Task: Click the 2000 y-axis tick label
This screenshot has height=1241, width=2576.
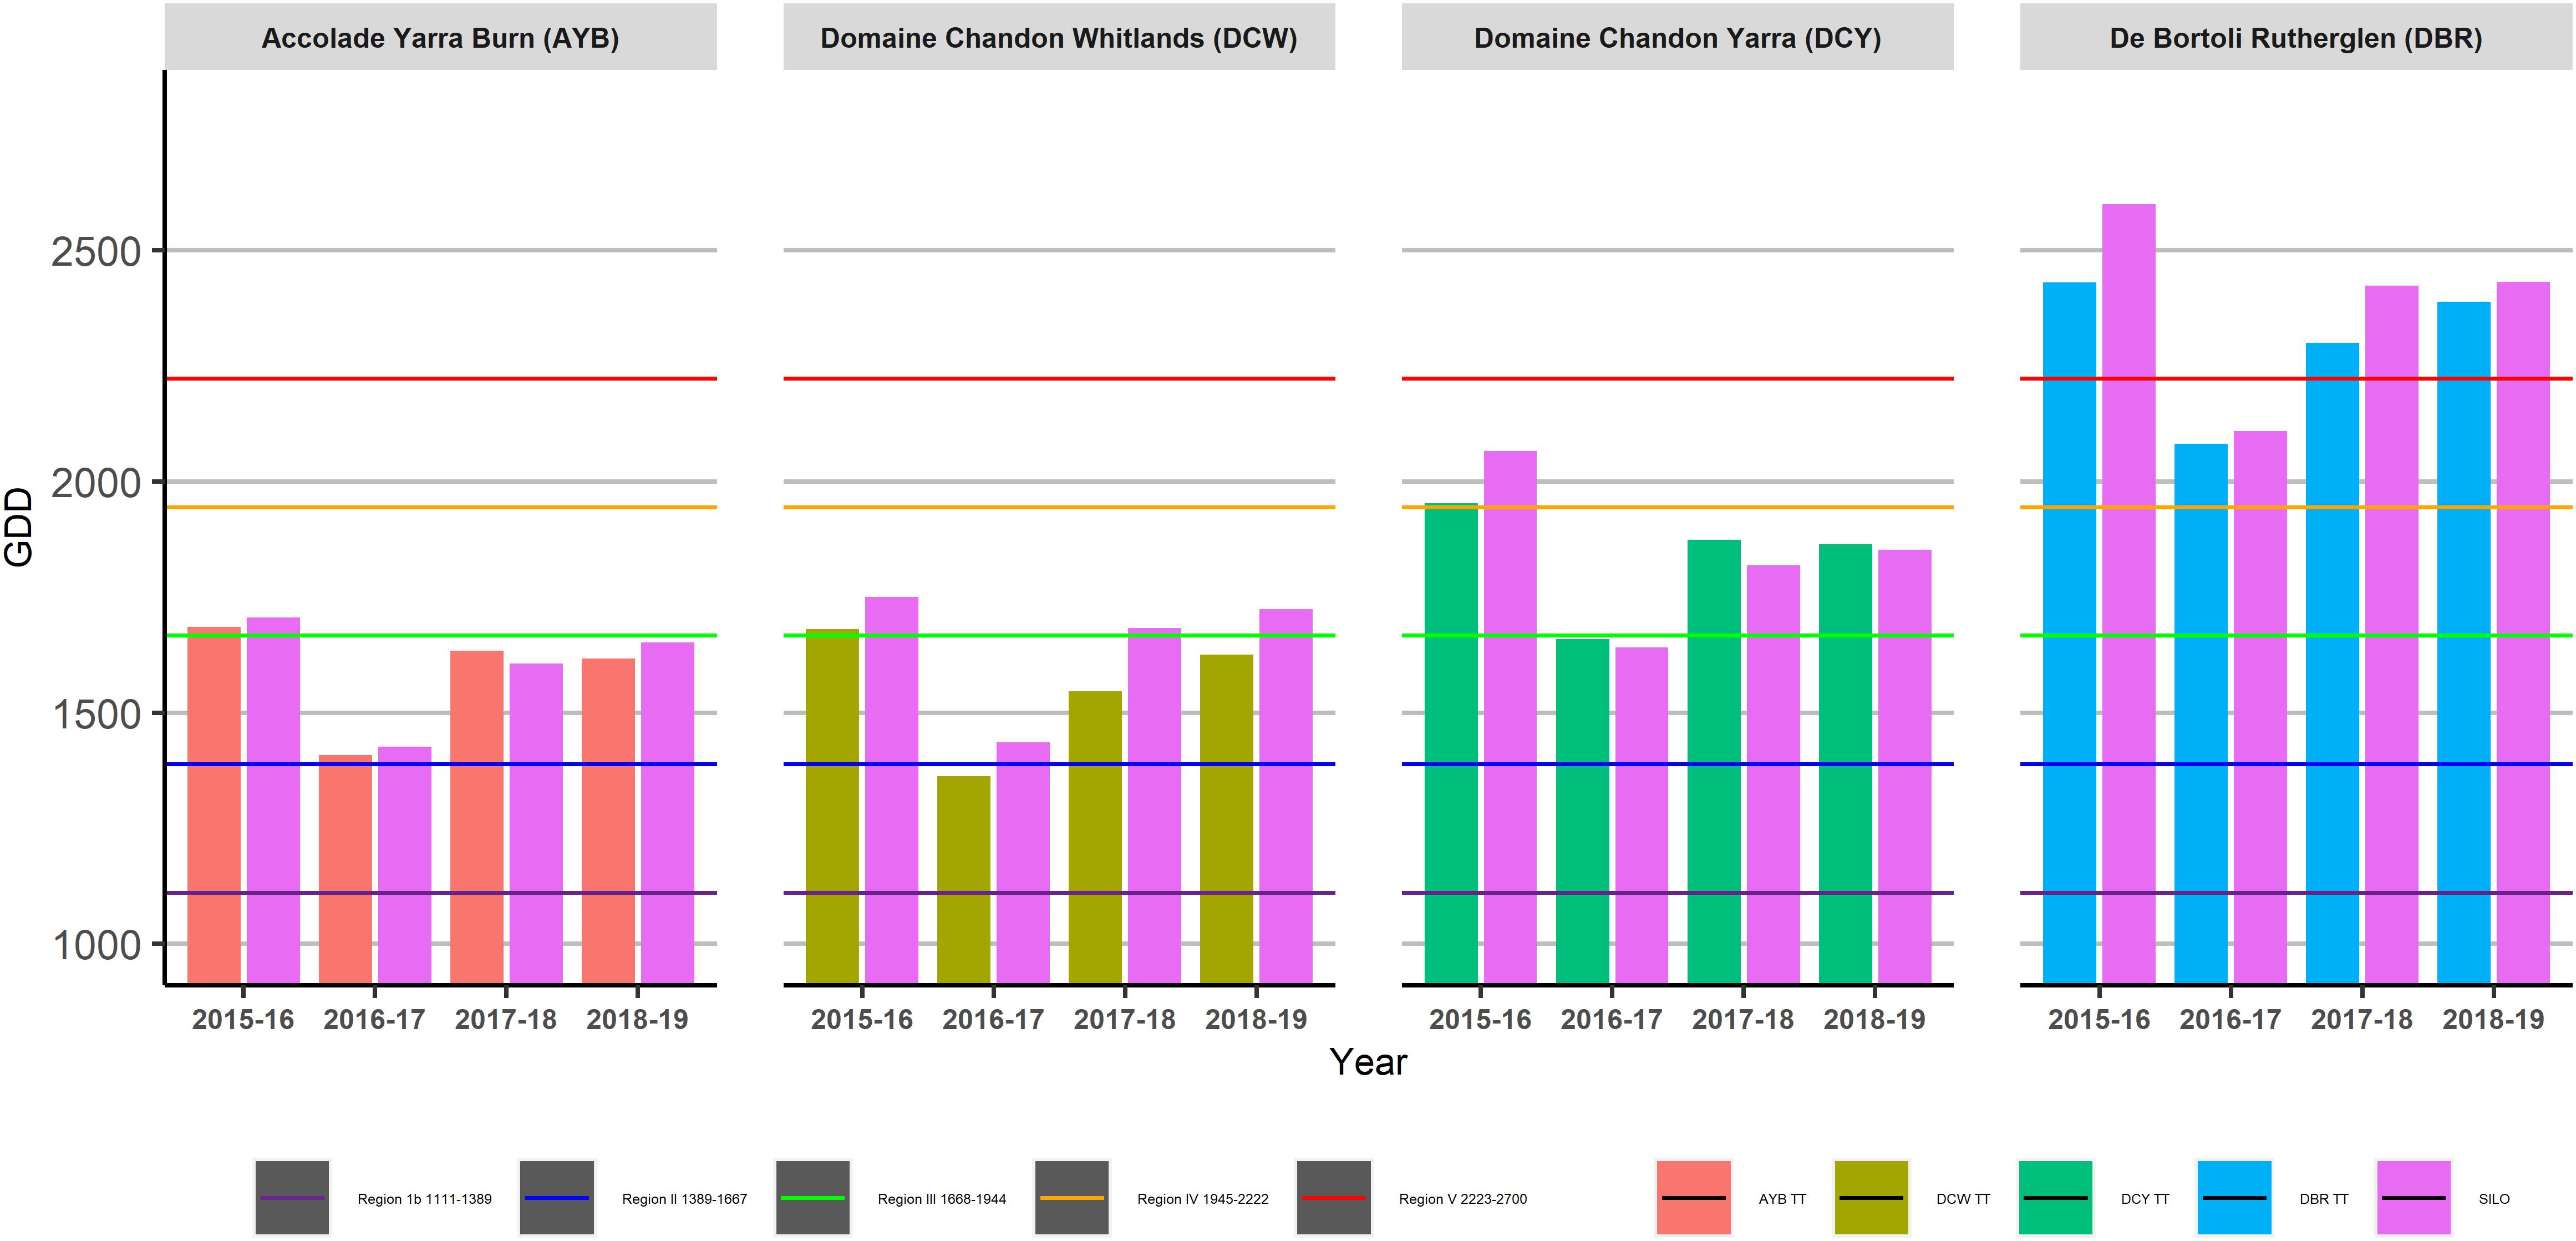Action: (x=96, y=483)
